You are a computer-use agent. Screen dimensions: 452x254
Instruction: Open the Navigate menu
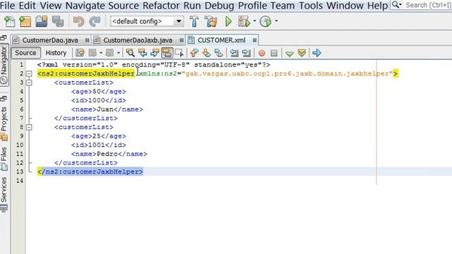85,5
